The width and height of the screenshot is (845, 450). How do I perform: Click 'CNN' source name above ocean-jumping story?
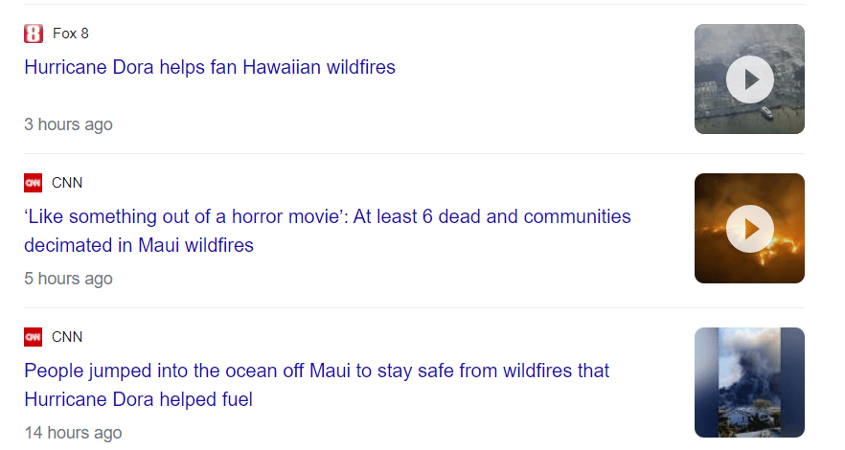67,337
